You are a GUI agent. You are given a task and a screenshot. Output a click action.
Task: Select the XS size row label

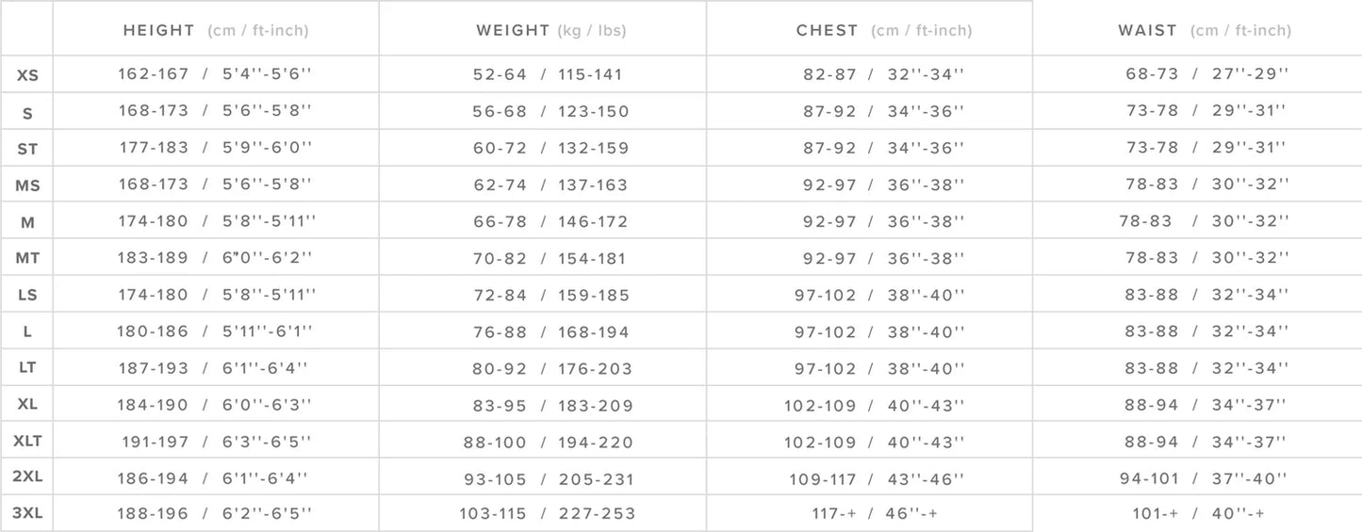[27, 75]
